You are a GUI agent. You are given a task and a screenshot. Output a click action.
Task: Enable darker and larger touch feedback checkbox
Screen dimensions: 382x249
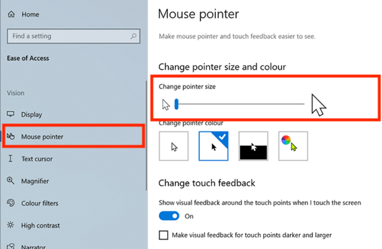pos(164,235)
